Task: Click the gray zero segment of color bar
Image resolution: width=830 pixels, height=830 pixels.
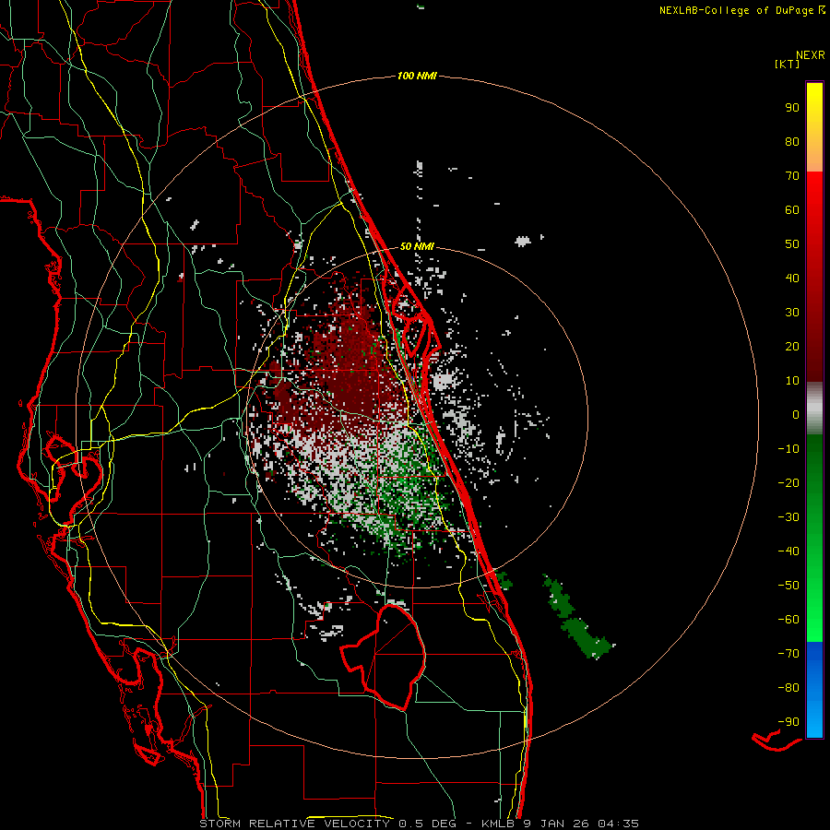Action: (814, 408)
